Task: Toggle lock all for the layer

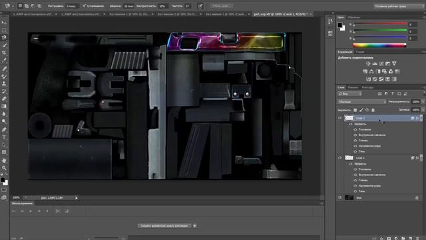Action: tap(373, 110)
